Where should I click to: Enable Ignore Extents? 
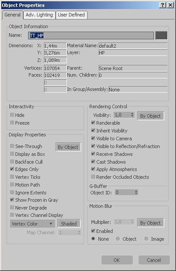[x=12, y=192]
